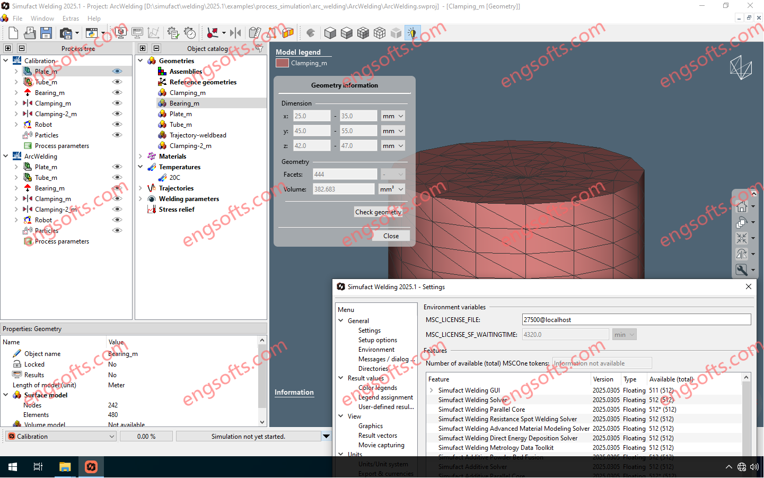Open the wrench view settings icon

point(742,270)
